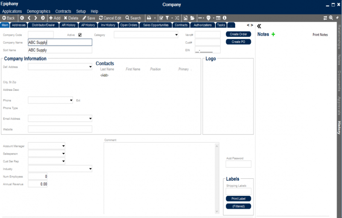Switch to the Open Orders tab

(x=129, y=25)
